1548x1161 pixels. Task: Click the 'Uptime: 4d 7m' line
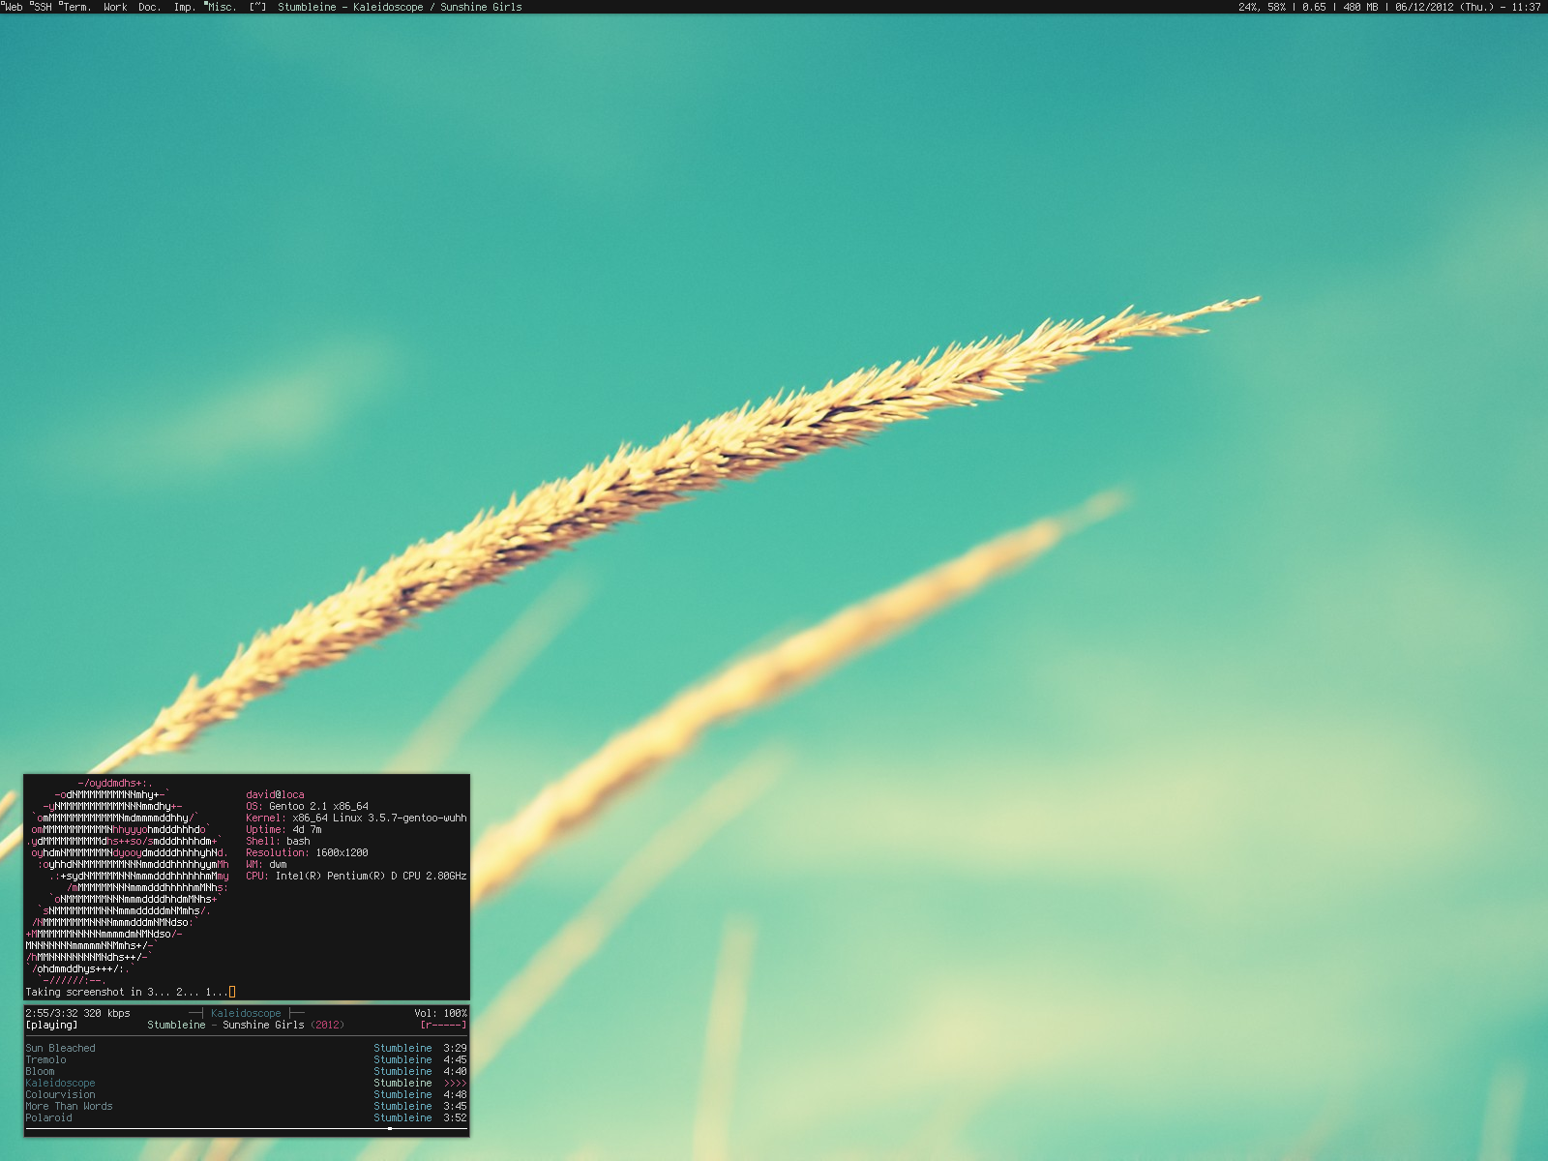tap(283, 829)
